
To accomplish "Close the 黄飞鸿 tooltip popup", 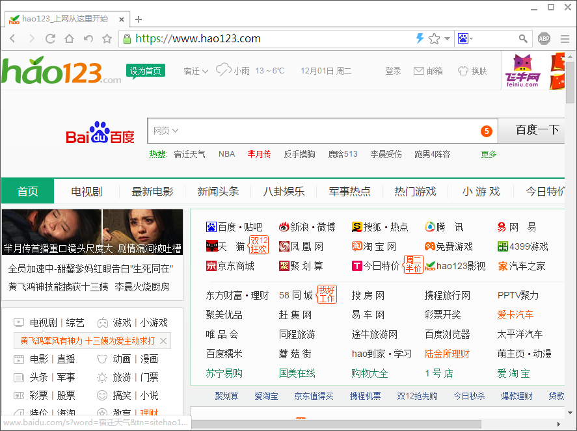I will click(163, 341).
